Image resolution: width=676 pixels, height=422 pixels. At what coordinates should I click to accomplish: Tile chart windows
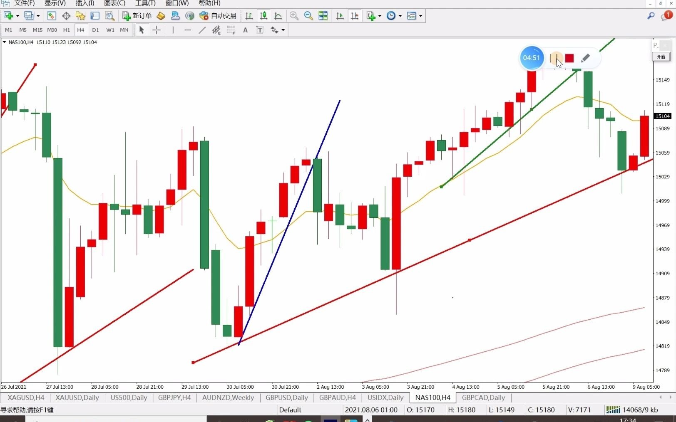[x=323, y=16]
